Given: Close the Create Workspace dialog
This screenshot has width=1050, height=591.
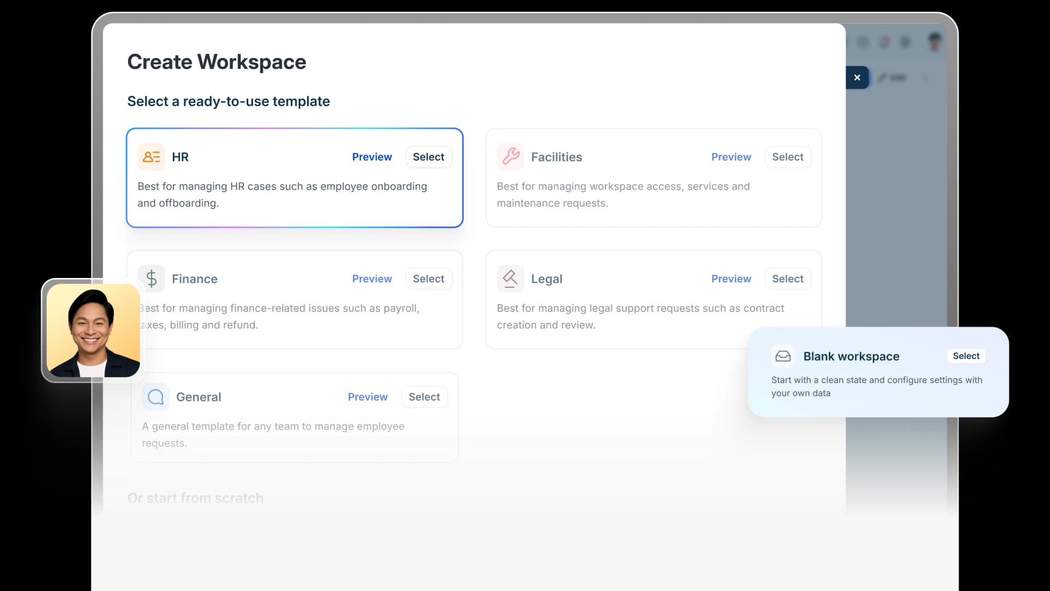Looking at the screenshot, I should pos(857,78).
